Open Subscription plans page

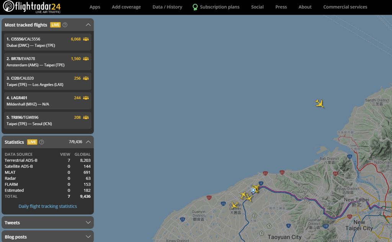(219, 7)
